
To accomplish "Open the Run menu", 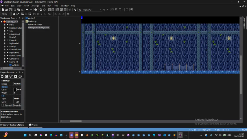I will [49, 6].
